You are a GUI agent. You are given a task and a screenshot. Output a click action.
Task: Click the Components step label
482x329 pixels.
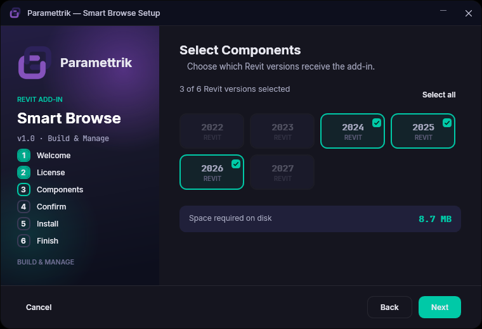pos(60,190)
